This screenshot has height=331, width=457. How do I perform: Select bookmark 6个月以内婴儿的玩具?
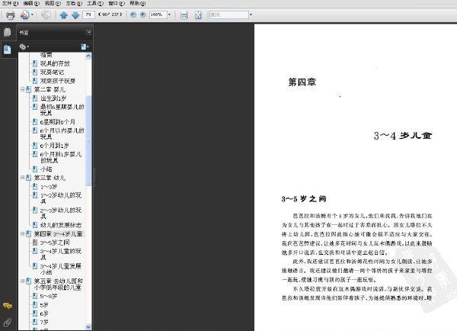coord(62,133)
